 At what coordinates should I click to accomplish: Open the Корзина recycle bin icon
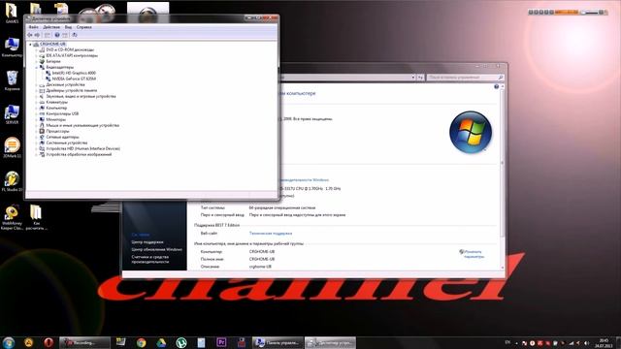[x=12, y=80]
